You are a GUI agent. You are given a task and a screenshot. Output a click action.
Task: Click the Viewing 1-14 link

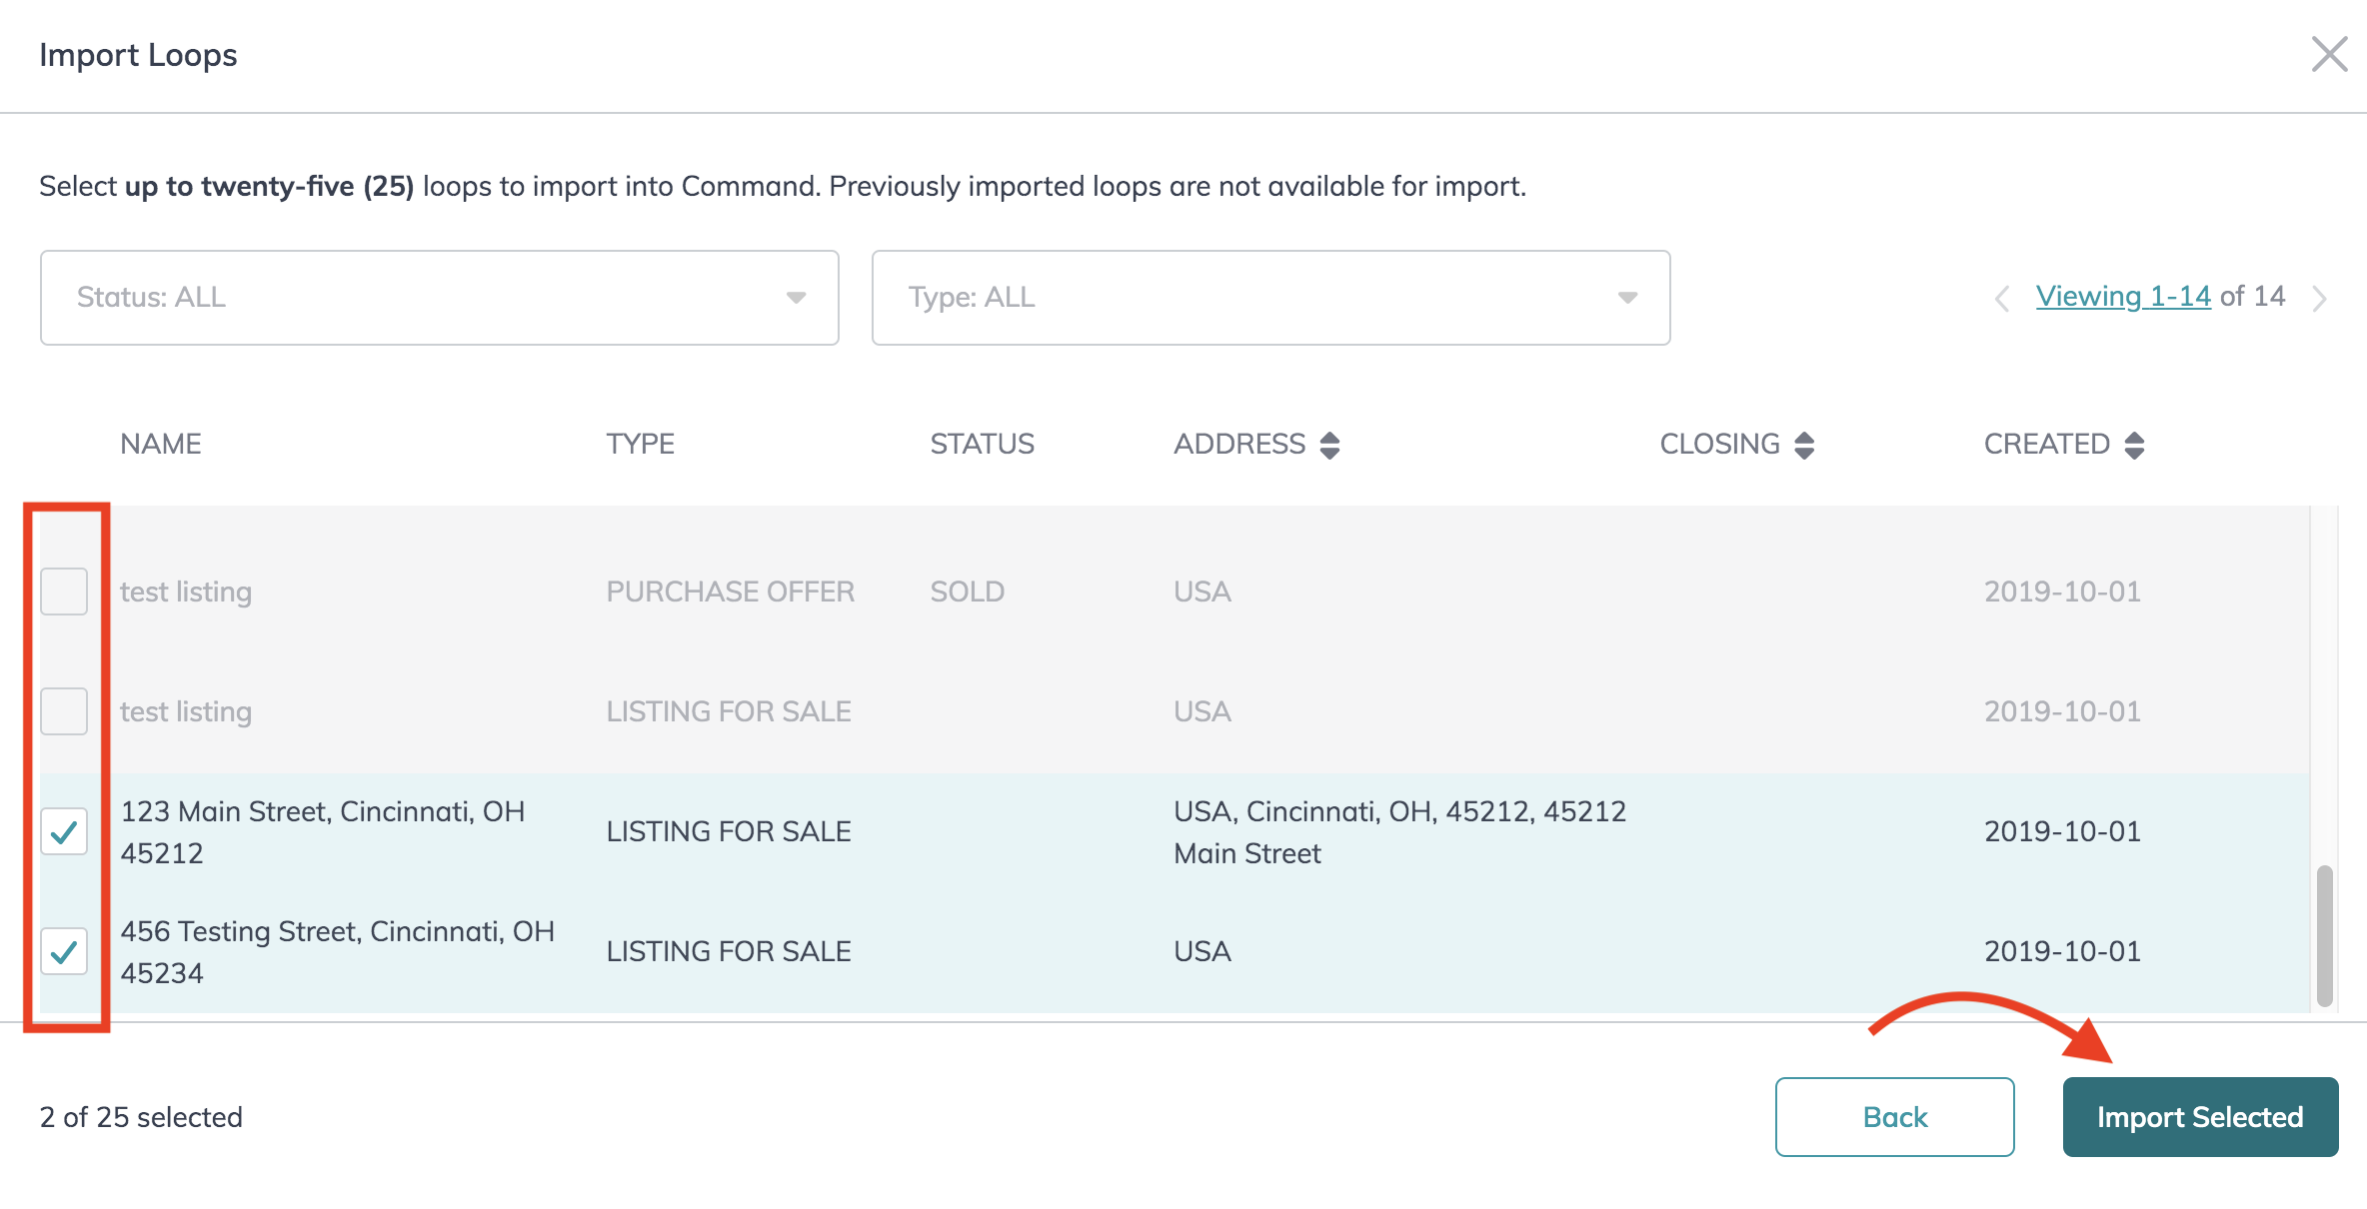[x=2123, y=295]
